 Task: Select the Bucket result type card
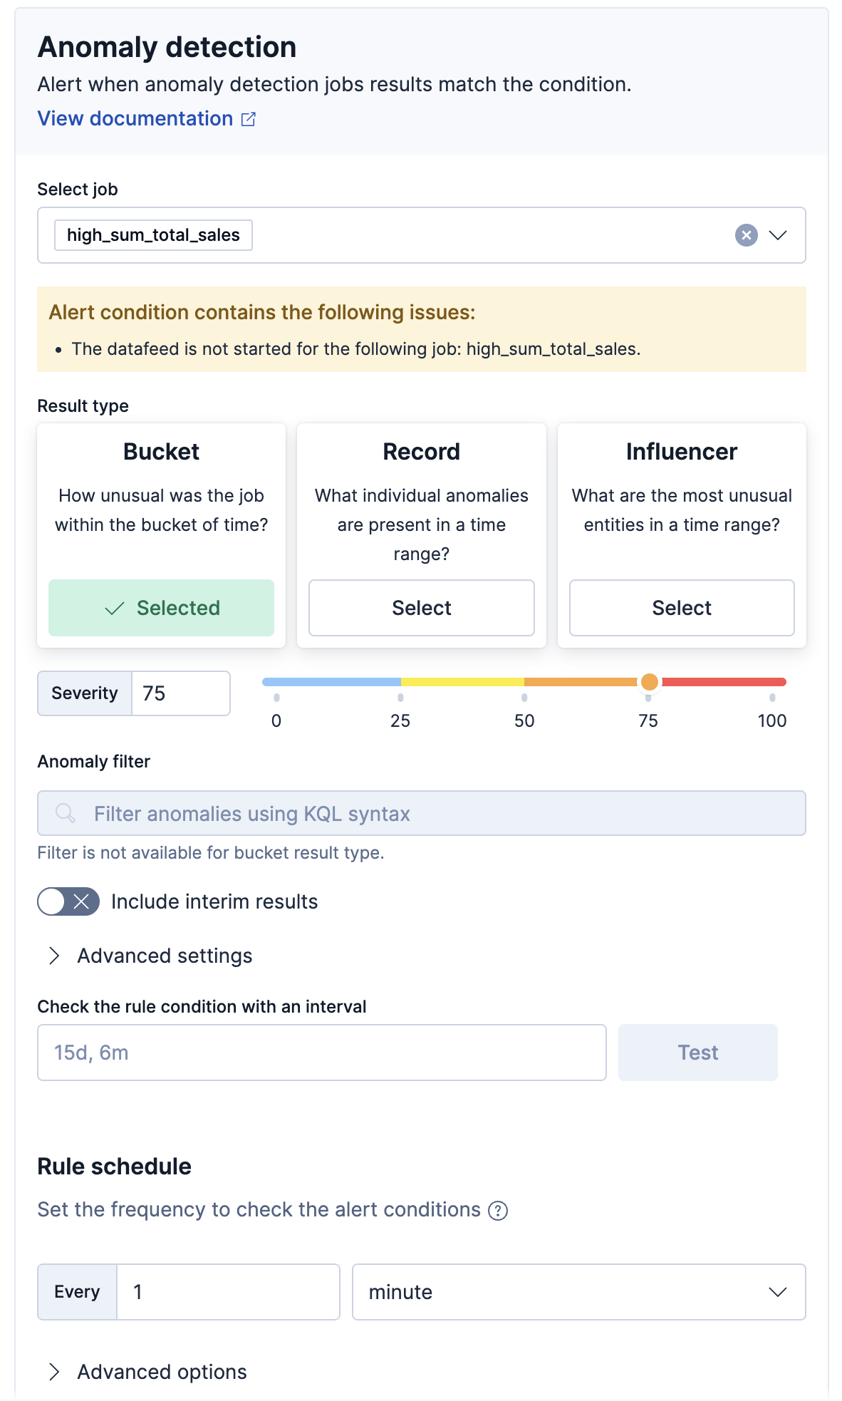[161, 534]
